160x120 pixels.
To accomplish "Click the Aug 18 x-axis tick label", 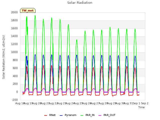I will click(x=19, y=103).
